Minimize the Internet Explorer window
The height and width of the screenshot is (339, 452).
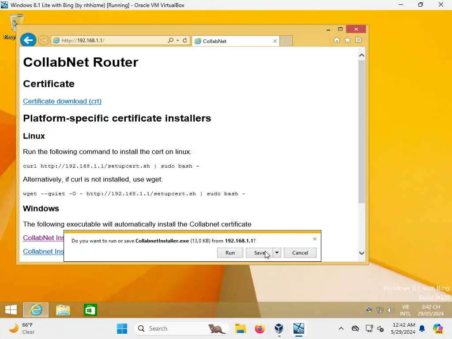[x=328, y=30]
